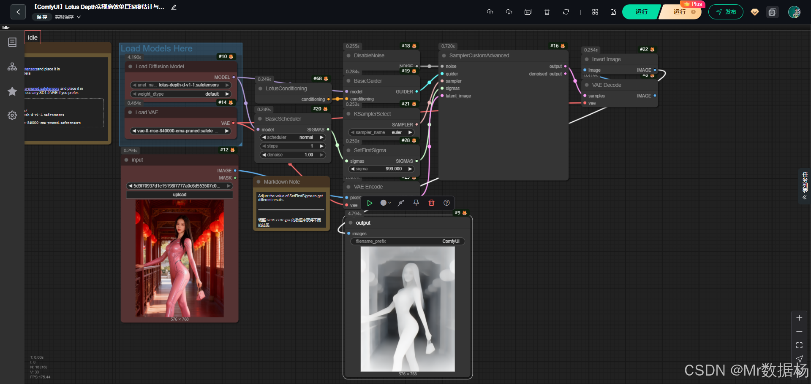Click the input image preview
The image size is (811, 384).
coord(180,259)
